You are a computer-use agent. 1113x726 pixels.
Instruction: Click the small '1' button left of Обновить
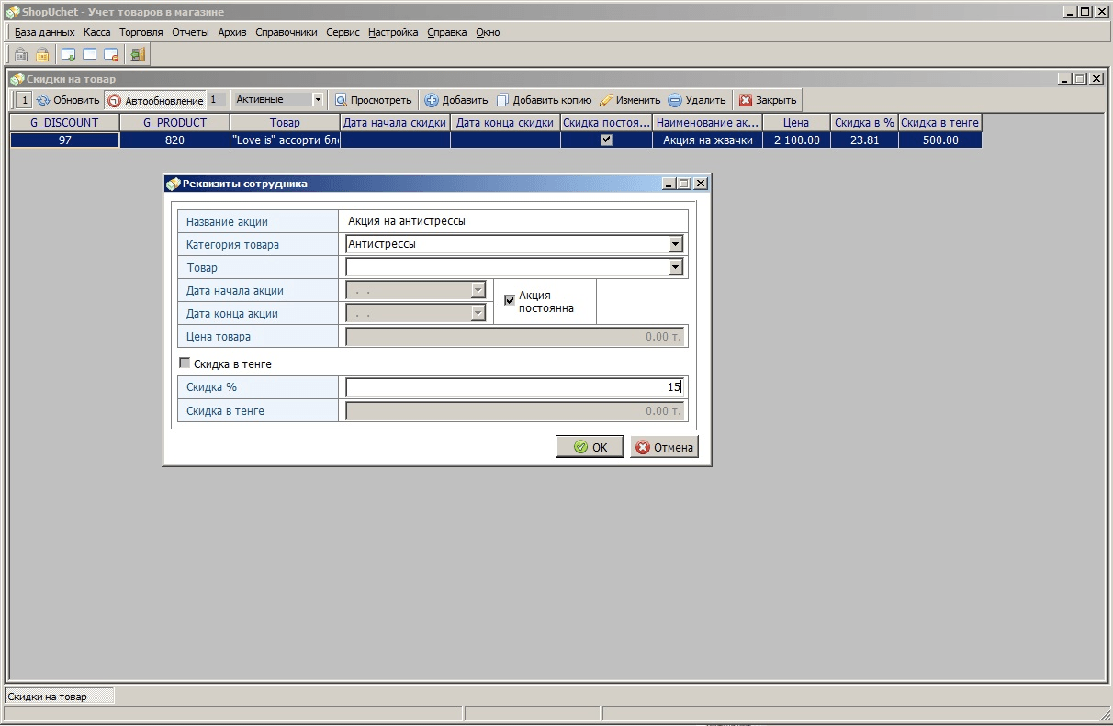(24, 100)
